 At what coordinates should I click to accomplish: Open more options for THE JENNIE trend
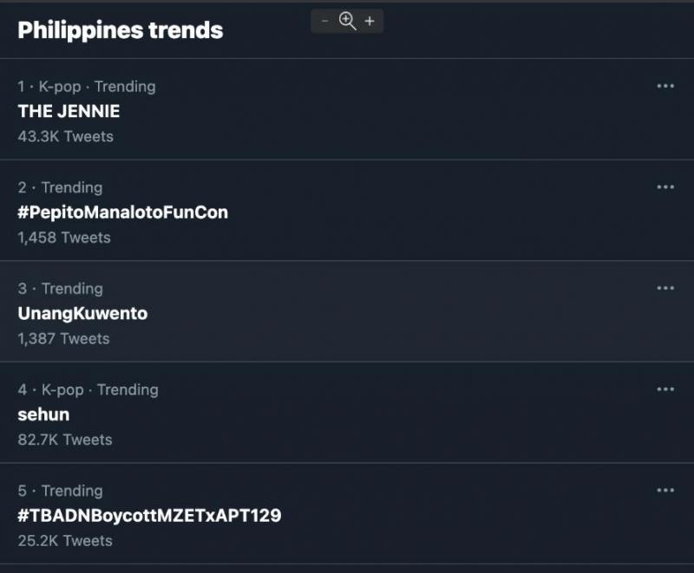pos(665,86)
